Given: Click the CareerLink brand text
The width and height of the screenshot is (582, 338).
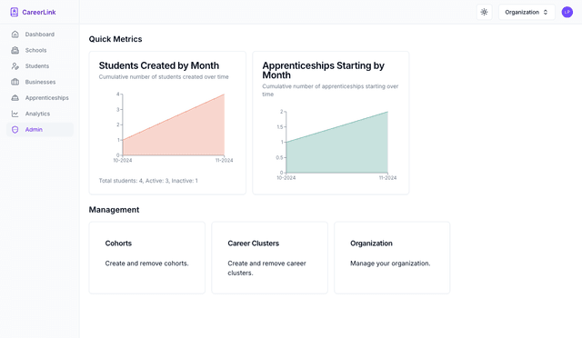Looking at the screenshot, I should [39, 12].
